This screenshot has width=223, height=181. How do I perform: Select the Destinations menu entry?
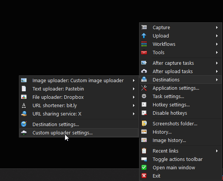coord(181,80)
